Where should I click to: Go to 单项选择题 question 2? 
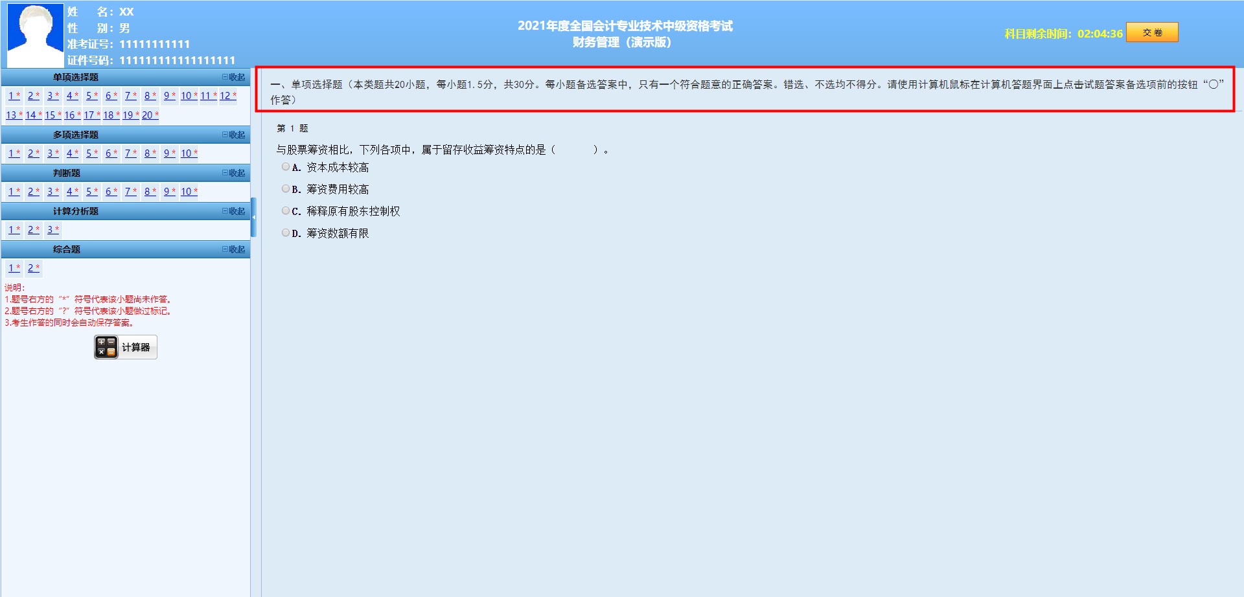coord(34,96)
